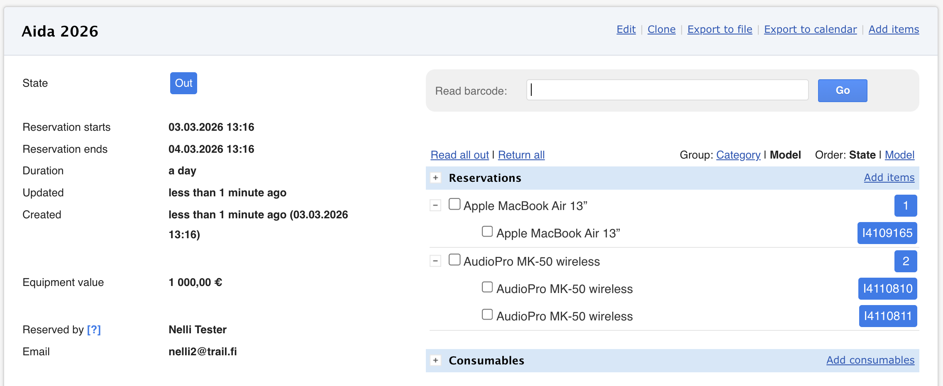943x386 pixels.
Task: Expand the Reservations section plus icon
Action: point(435,178)
